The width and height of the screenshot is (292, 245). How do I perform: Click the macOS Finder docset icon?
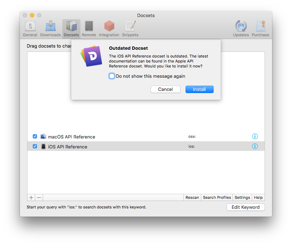pyautogui.click(x=43, y=136)
